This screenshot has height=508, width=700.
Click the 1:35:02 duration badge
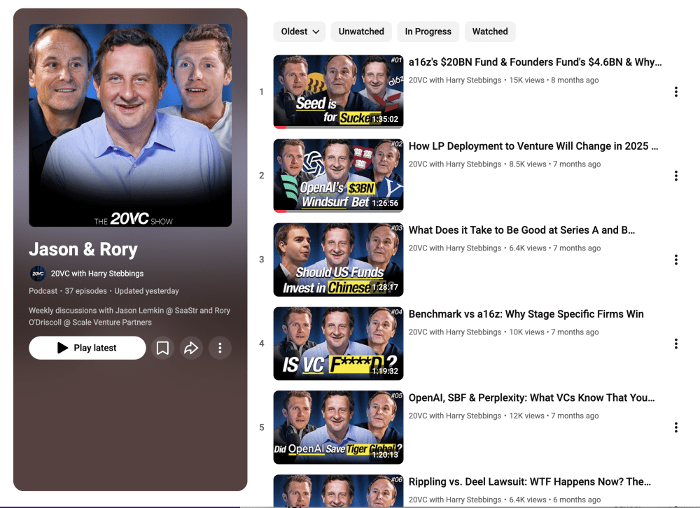(x=385, y=119)
